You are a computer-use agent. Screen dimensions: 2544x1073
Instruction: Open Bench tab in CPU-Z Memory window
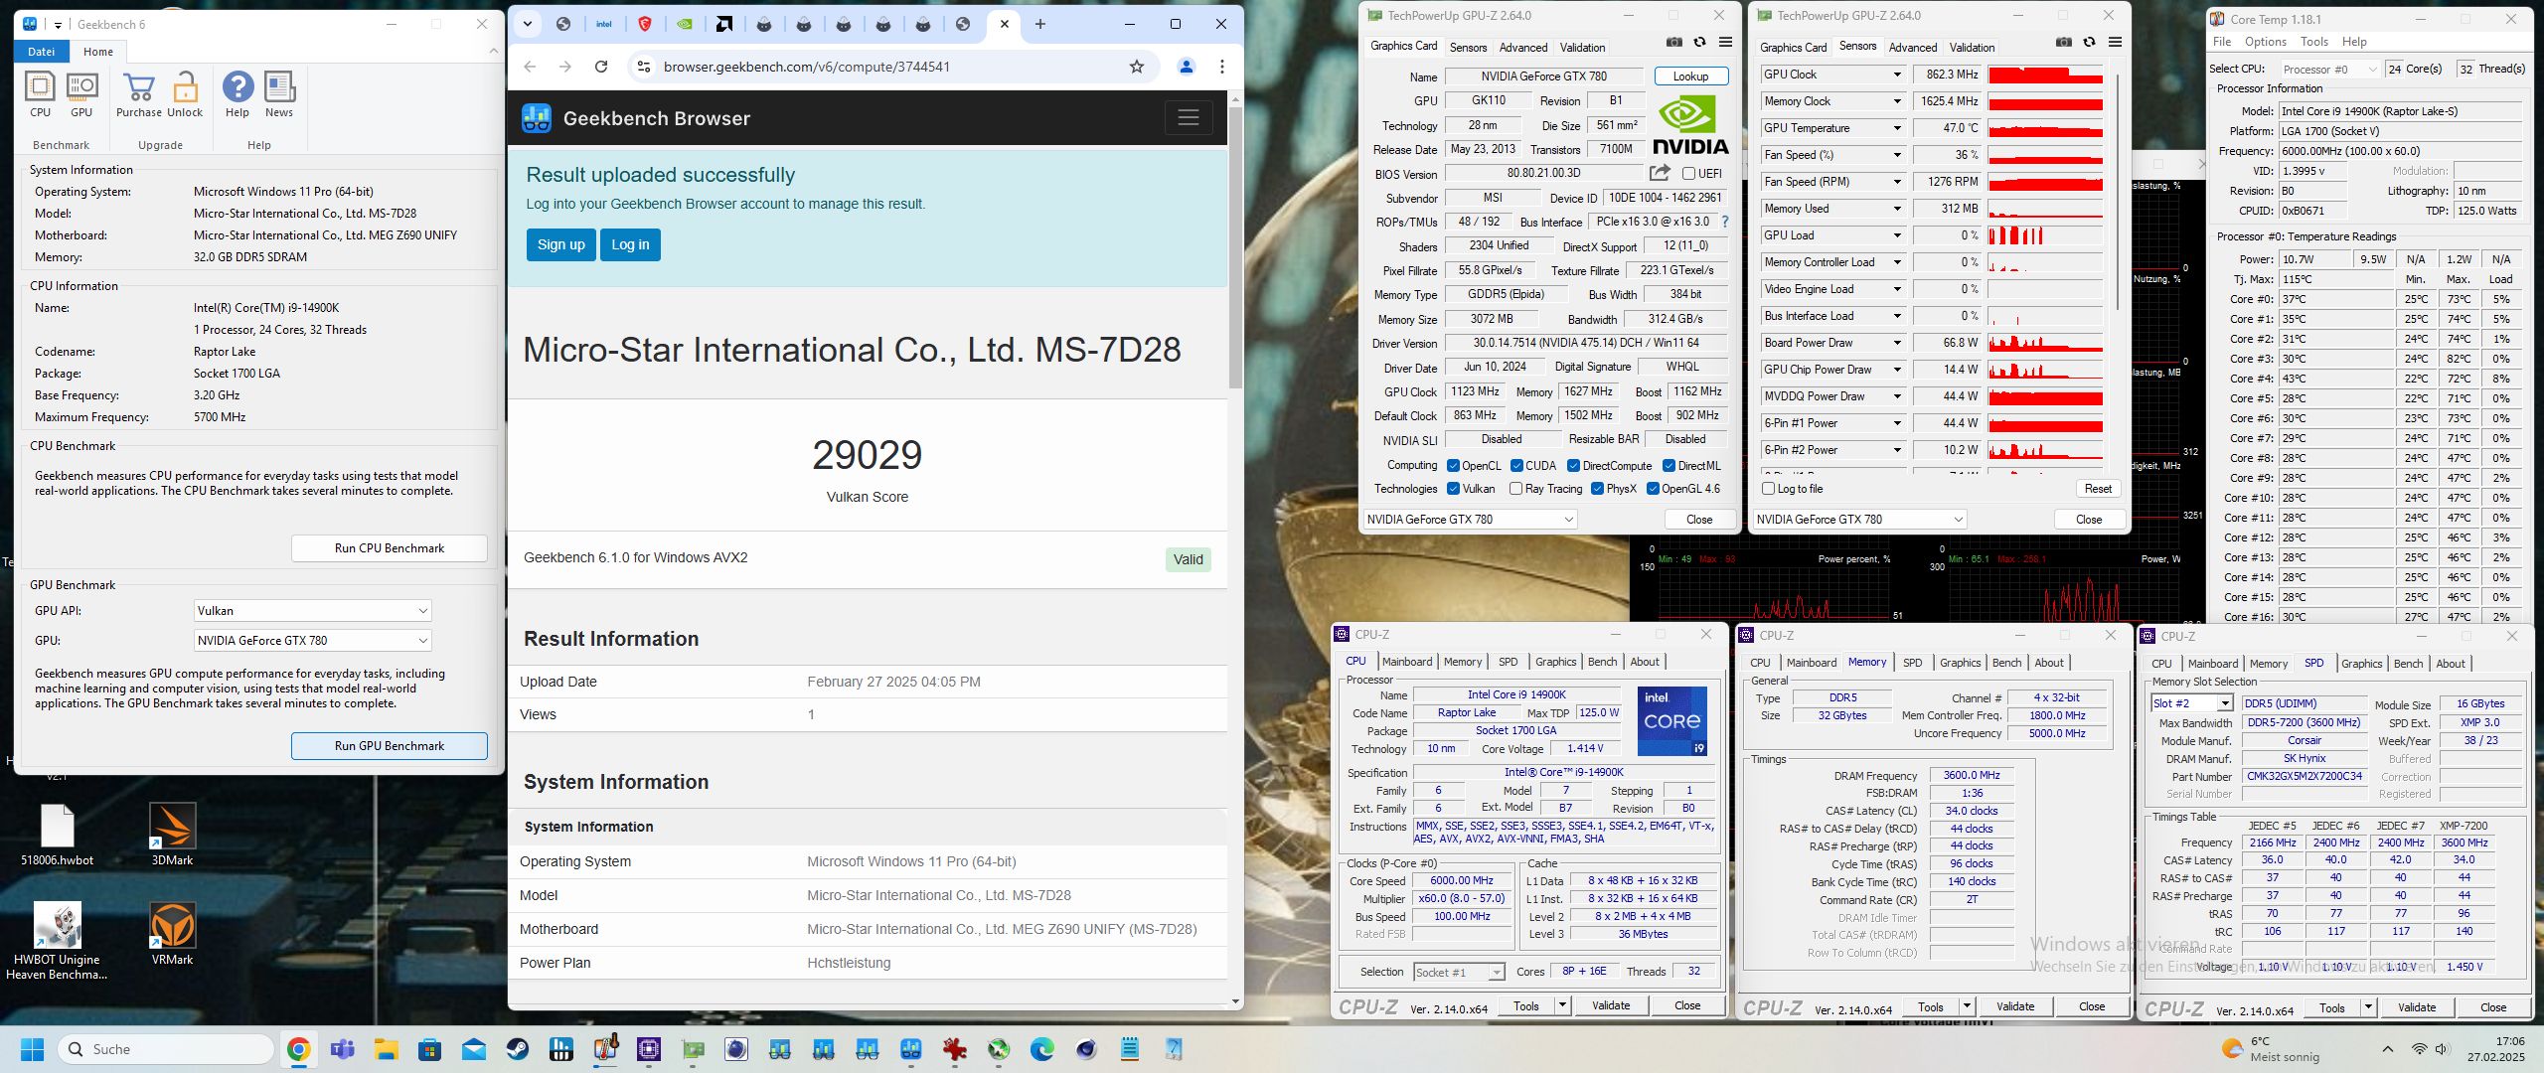[x=2006, y=663]
